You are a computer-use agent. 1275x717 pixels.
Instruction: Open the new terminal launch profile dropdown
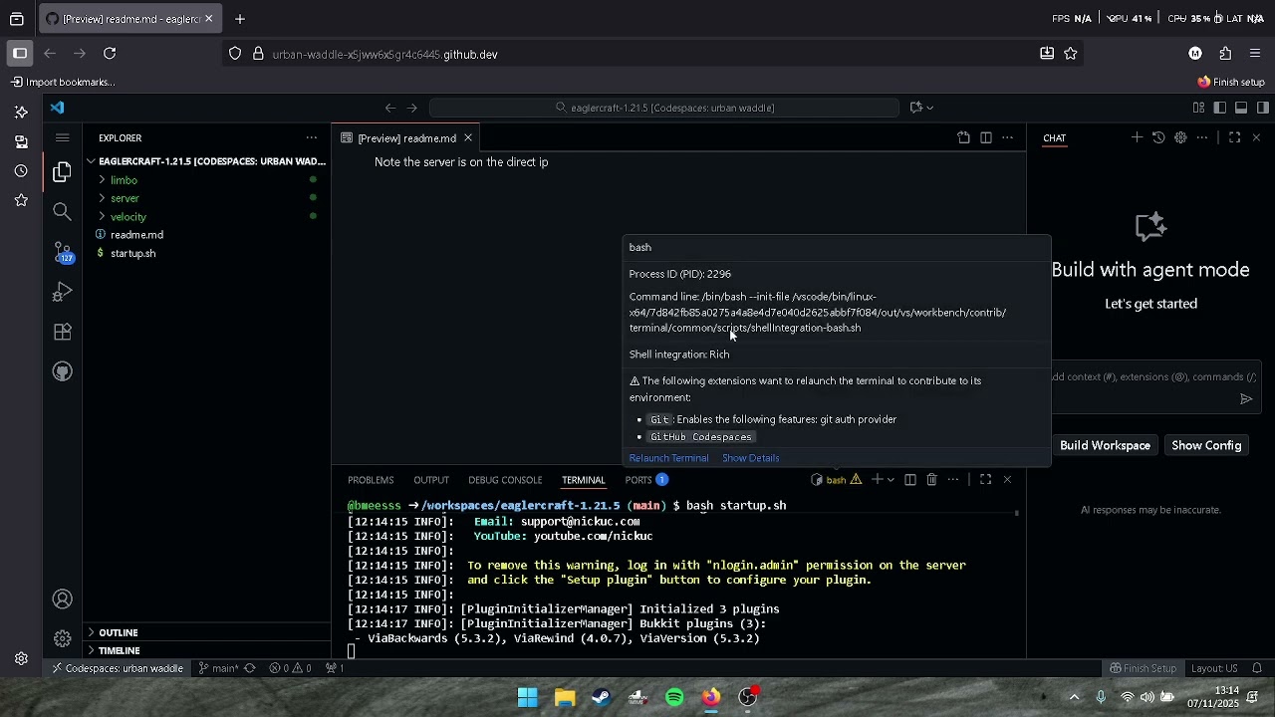click(x=890, y=480)
